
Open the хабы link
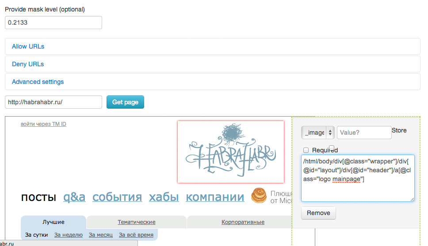pyautogui.click(x=164, y=197)
